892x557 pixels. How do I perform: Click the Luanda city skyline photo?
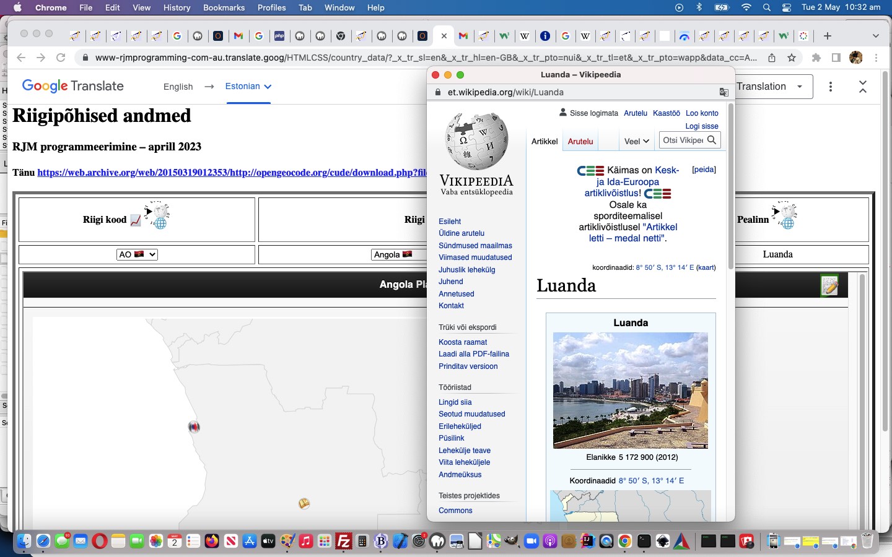[x=630, y=390]
